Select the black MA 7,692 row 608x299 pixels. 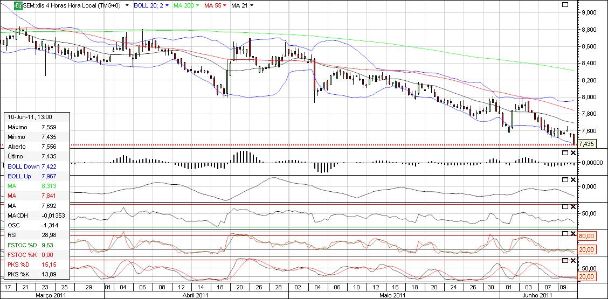coord(37,206)
